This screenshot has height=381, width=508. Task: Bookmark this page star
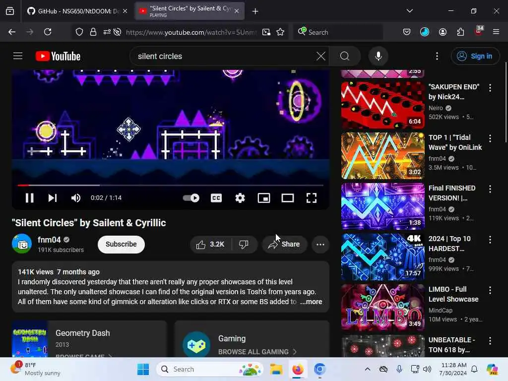(x=280, y=32)
